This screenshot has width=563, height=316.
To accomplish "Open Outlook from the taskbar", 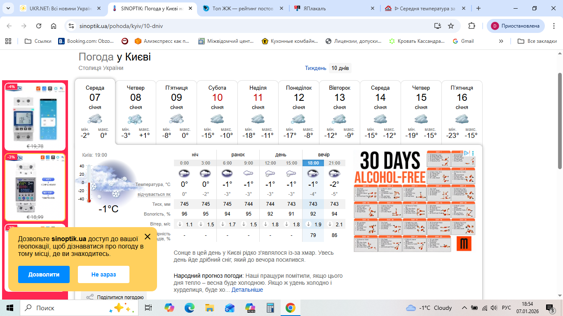I will 230,308.
